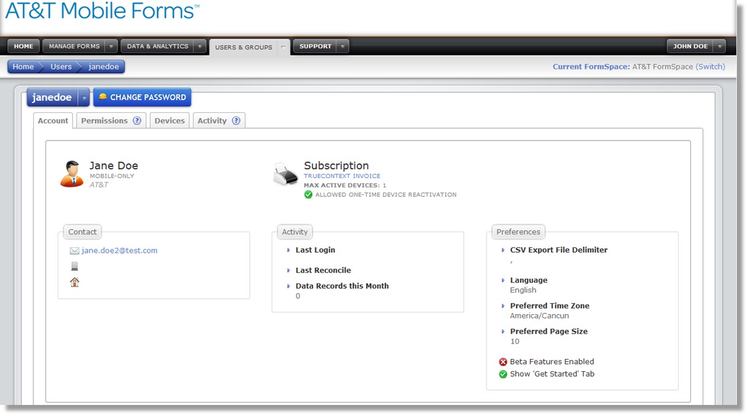Open the Manage Forms dropdown arrow
This screenshot has height=416, width=748.
[x=111, y=46]
